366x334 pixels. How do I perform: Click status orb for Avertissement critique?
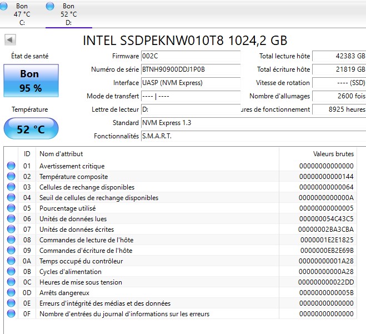click(11, 166)
